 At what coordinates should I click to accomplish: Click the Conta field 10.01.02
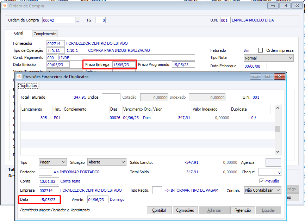click(x=49, y=181)
